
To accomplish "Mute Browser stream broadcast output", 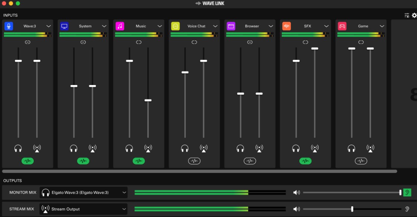I will tap(259, 148).
